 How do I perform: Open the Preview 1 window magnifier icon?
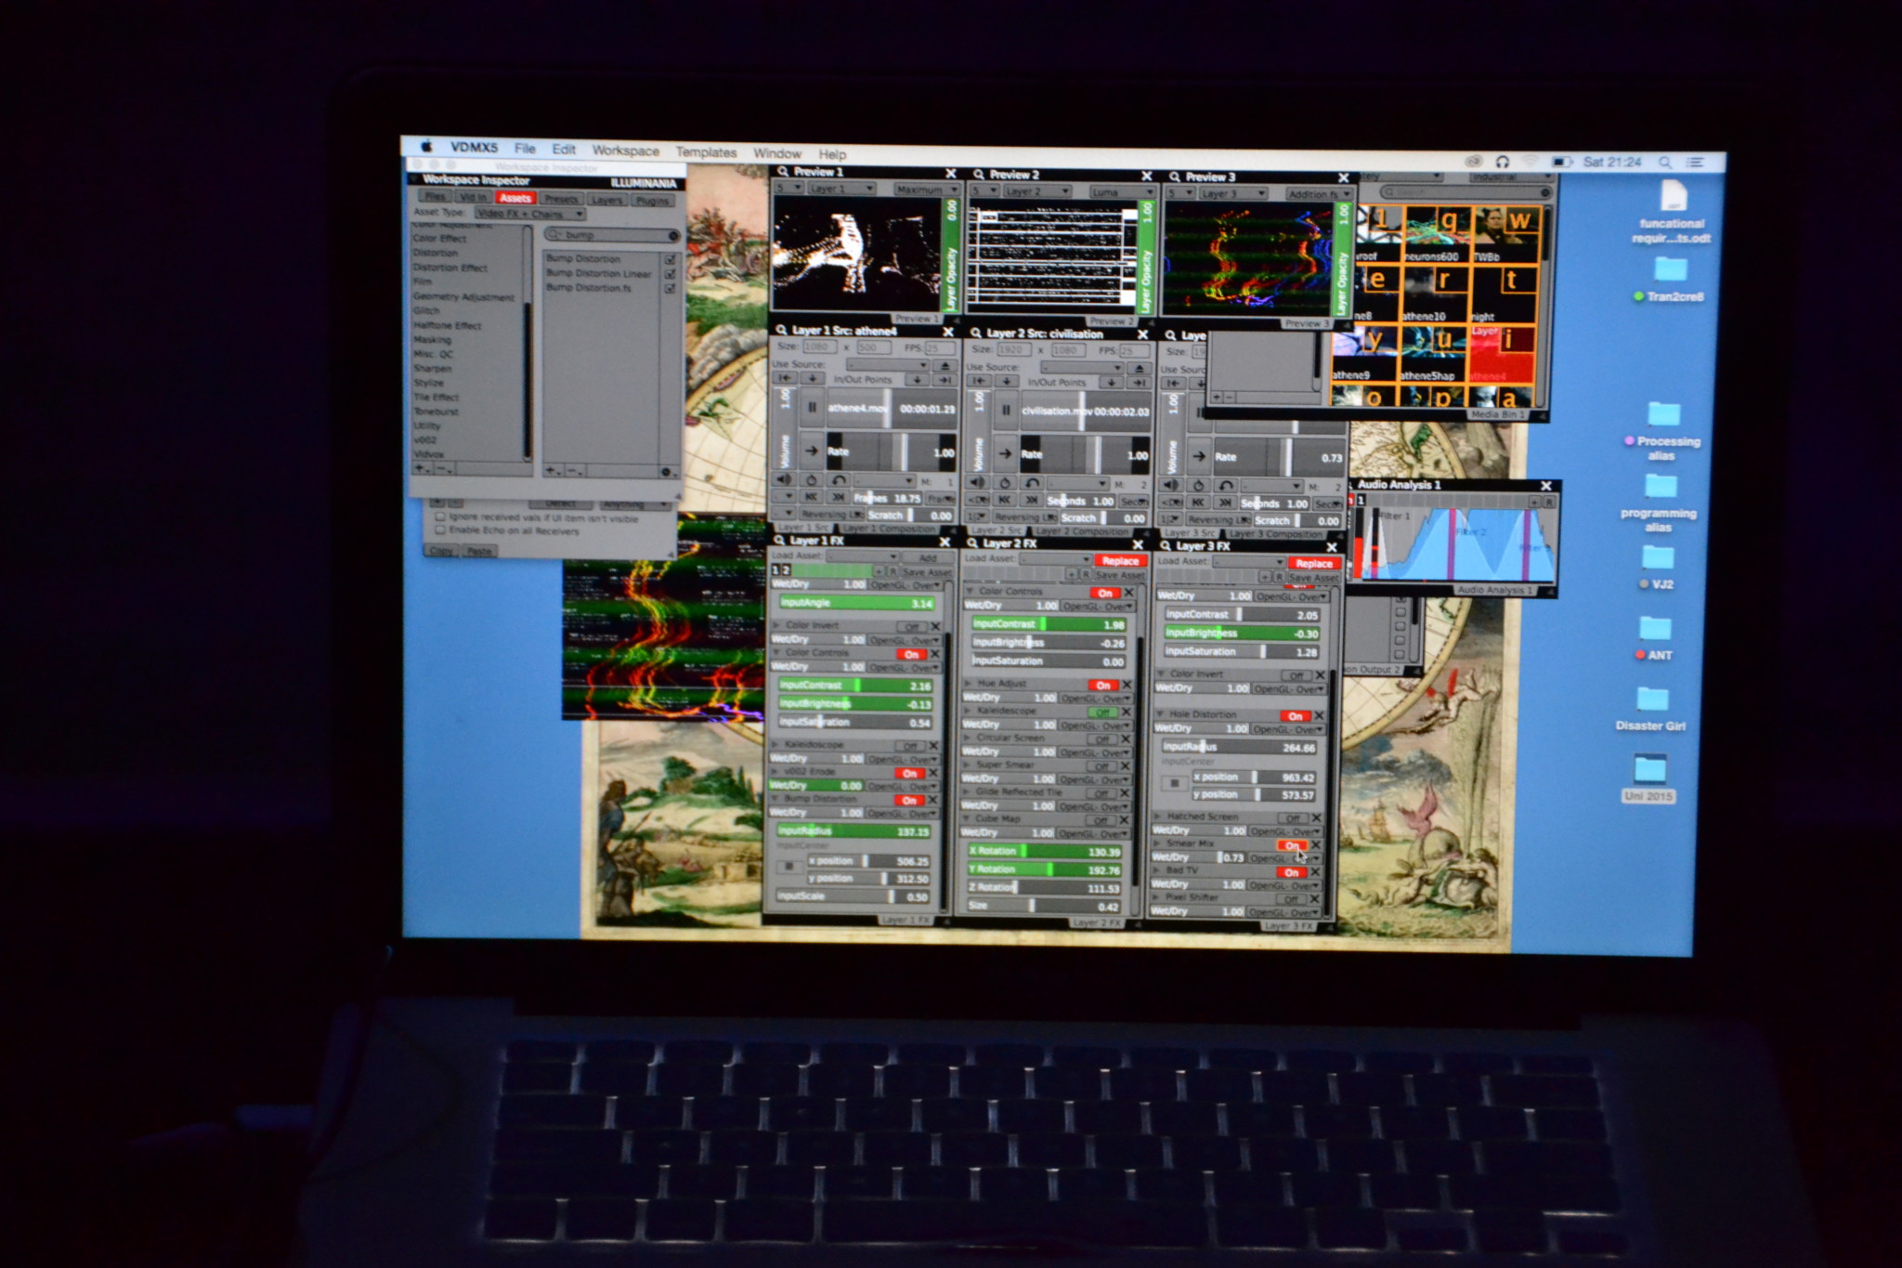tap(783, 171)
